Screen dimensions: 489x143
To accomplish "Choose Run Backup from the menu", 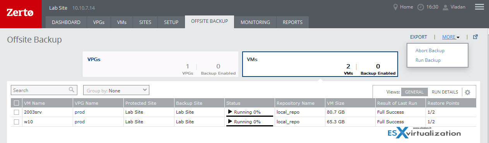I will coord(428,60).
